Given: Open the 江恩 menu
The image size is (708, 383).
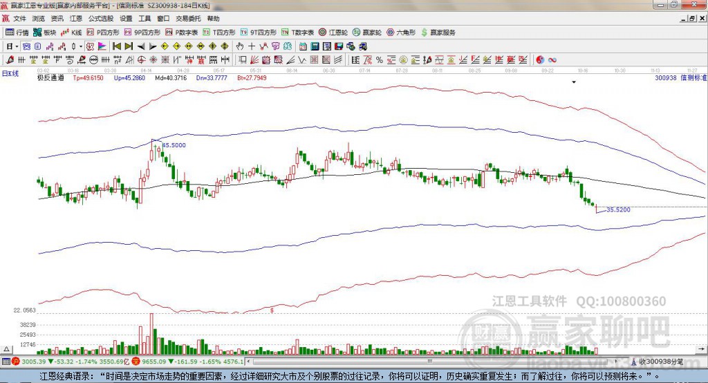Looking at the screenshot, I should (76, 19).
